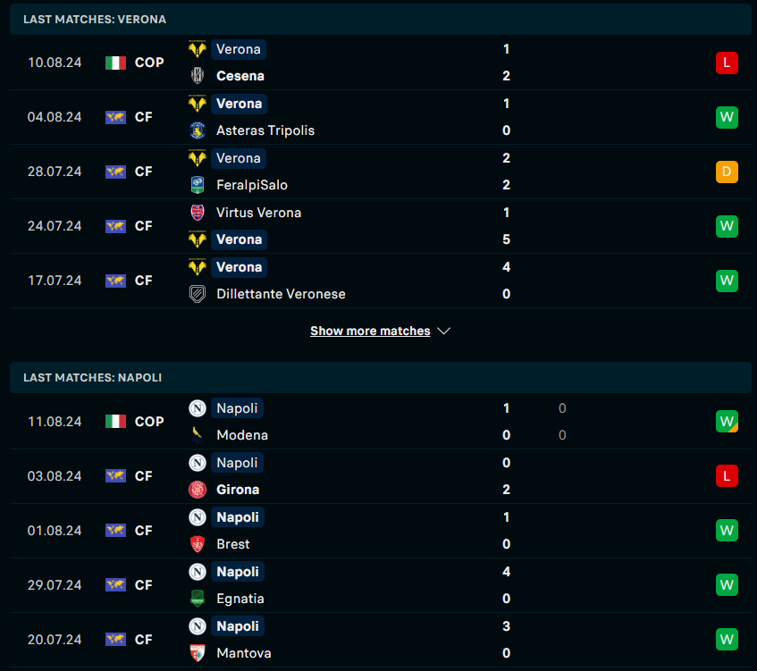The image size is (757, 671).
Task: Click COP label in Verona–Cesena row
Action: (149, 63)
